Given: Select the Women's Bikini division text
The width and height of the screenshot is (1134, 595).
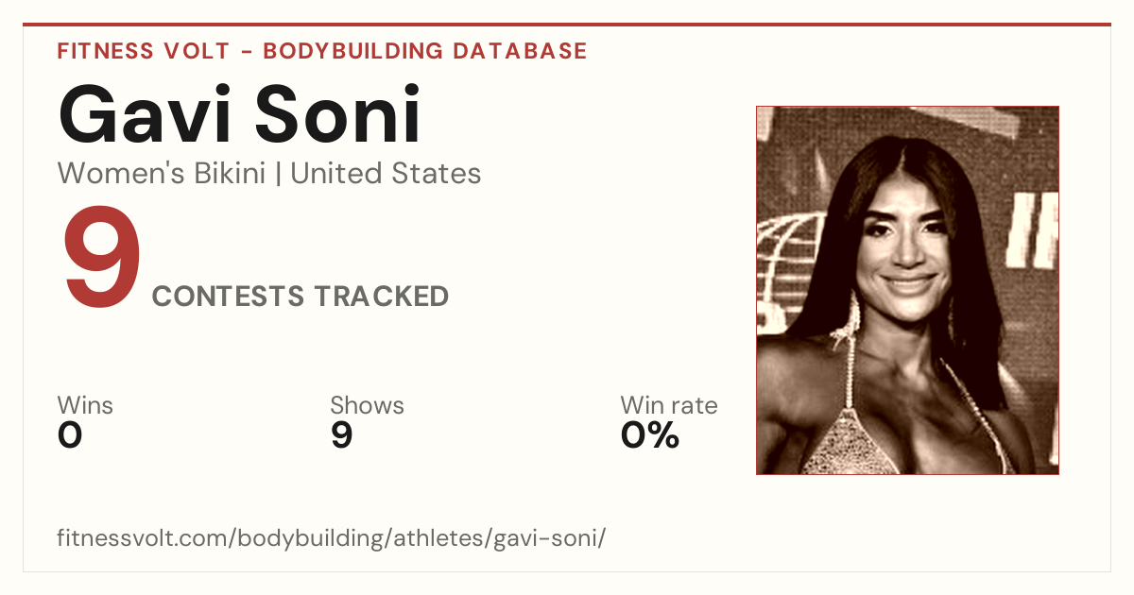Looking at the screenshot, I should tap(162, 174).
